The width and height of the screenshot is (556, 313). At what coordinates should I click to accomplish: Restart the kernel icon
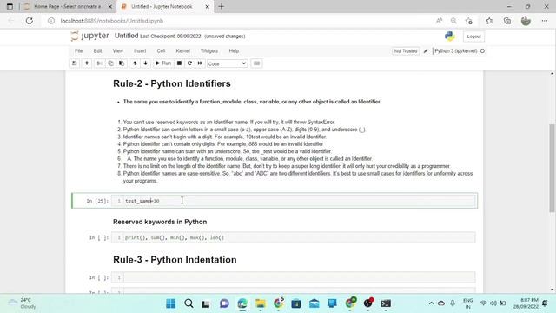[x=189, y=63]
